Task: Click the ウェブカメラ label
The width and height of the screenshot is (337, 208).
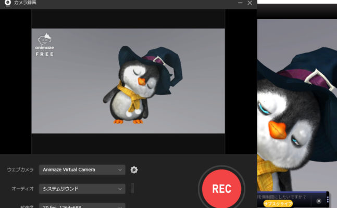Action: (x=20, y=170)
